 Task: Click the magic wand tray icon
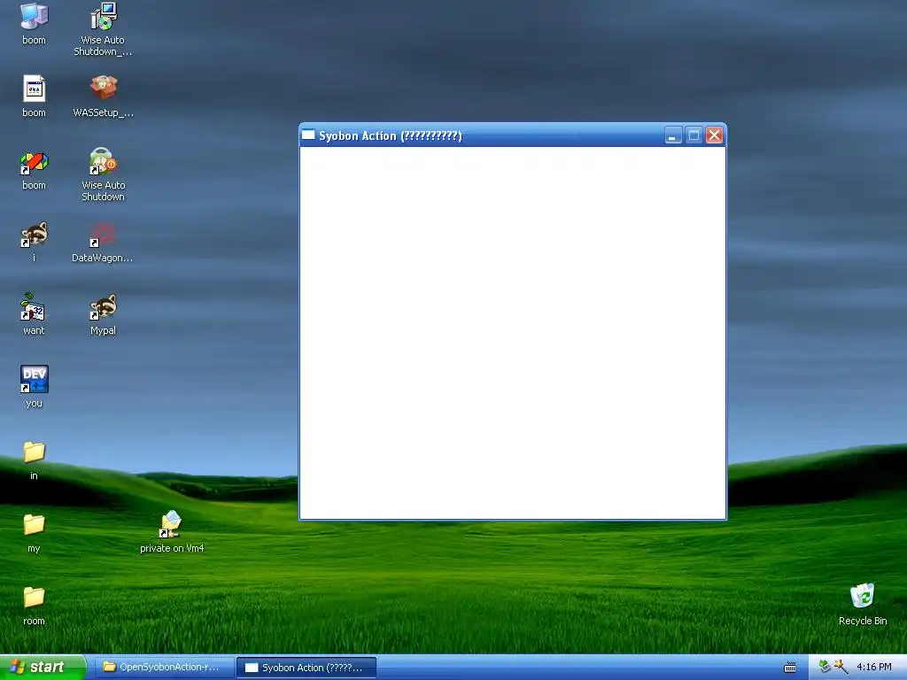point(841,667)
